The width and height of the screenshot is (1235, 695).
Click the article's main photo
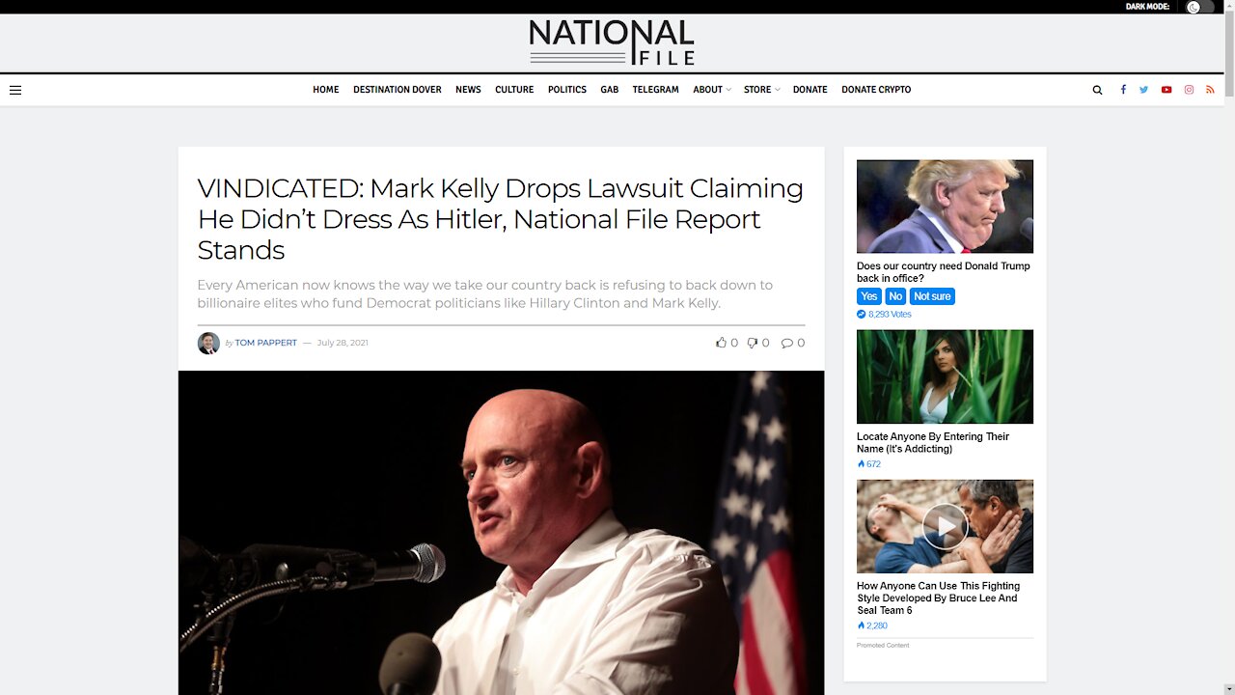click(501, 533)
